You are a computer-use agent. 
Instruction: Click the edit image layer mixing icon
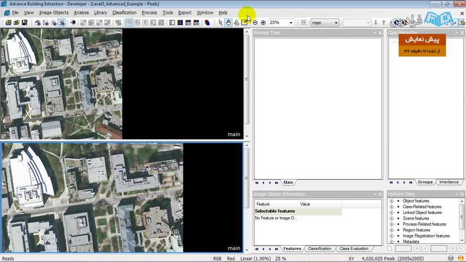coord(207,22)
